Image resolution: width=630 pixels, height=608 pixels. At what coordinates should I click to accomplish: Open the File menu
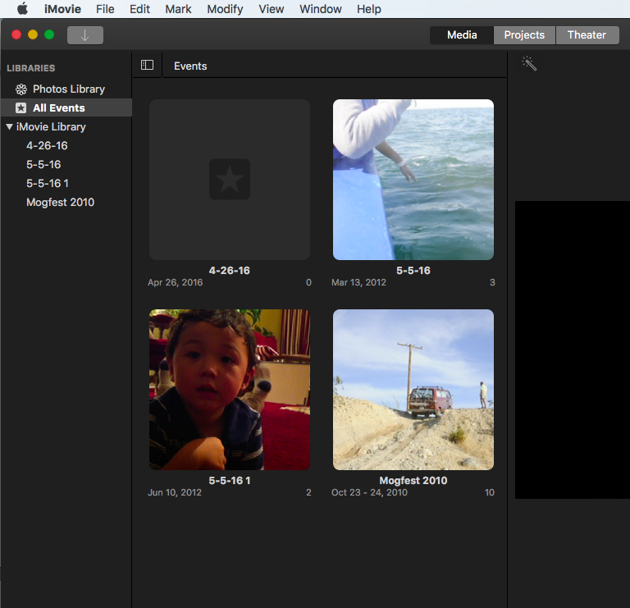(x=105, y=9)
